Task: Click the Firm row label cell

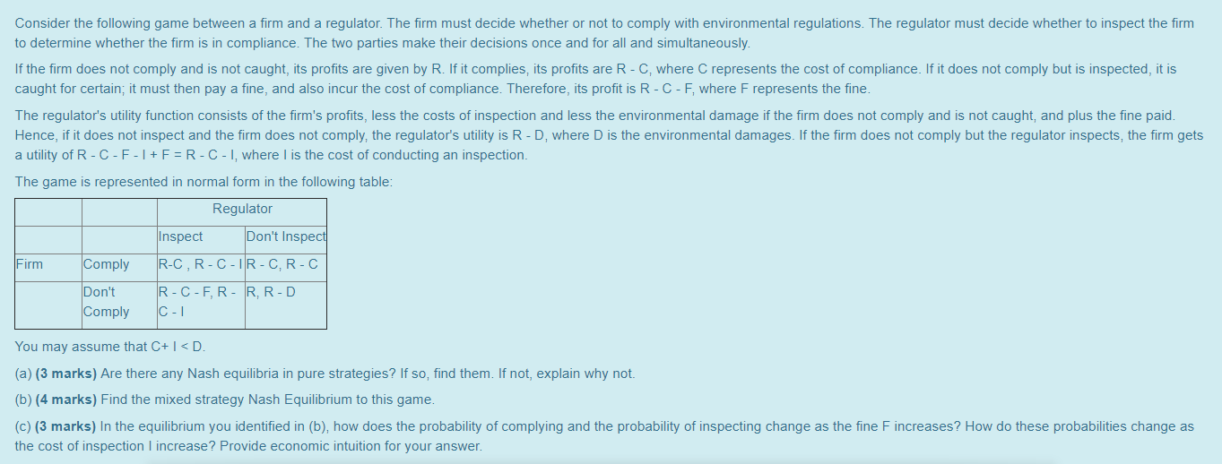Action: coord(48,265)
